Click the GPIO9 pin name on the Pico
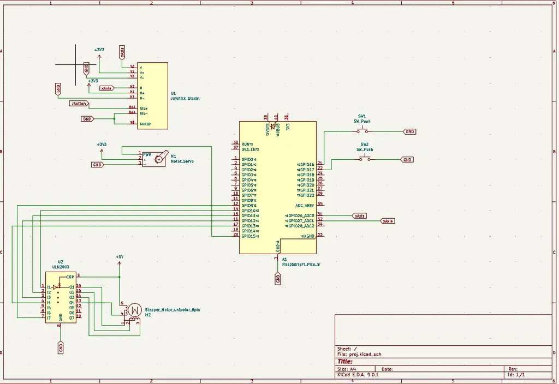This screenshot has height=384, width=559. [247, 206]
